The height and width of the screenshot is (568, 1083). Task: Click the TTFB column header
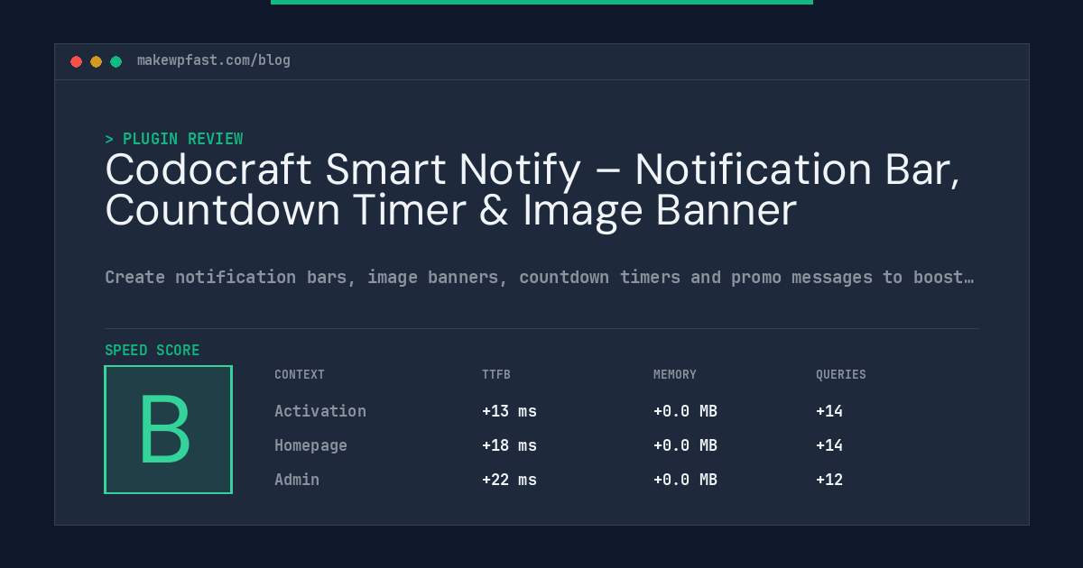point(496,375)
